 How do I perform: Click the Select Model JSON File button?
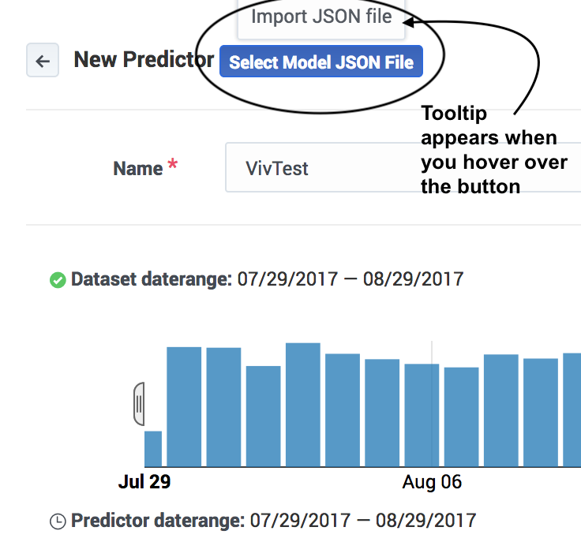[321, 62]
